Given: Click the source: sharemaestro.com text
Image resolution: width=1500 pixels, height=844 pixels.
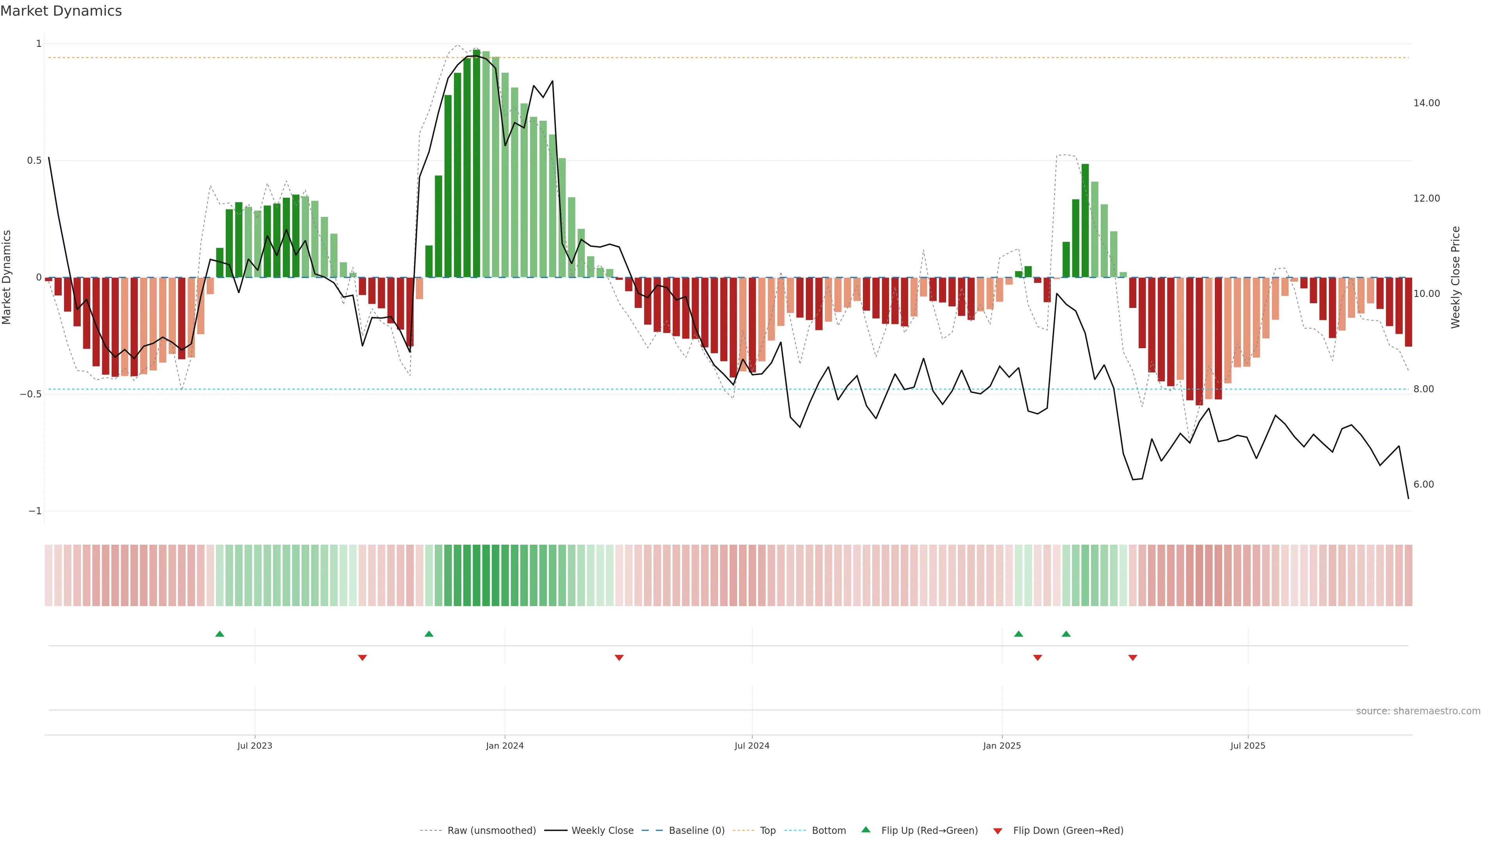Looking at the screenshot, I should (x=1418, y=711).
